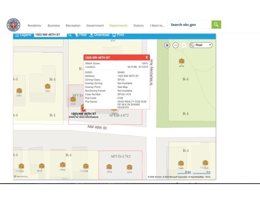Click the map address search magnifier
260x200 pixels.
click(70, 35)
